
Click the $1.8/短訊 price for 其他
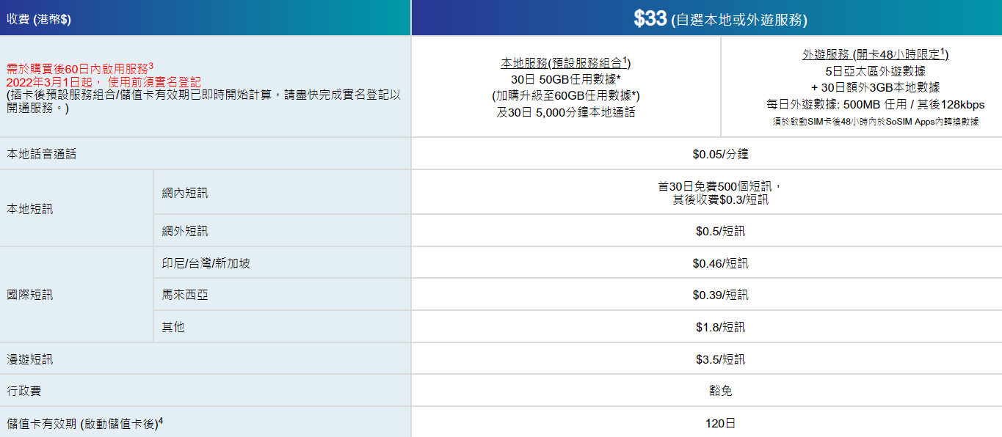(720, 327)
